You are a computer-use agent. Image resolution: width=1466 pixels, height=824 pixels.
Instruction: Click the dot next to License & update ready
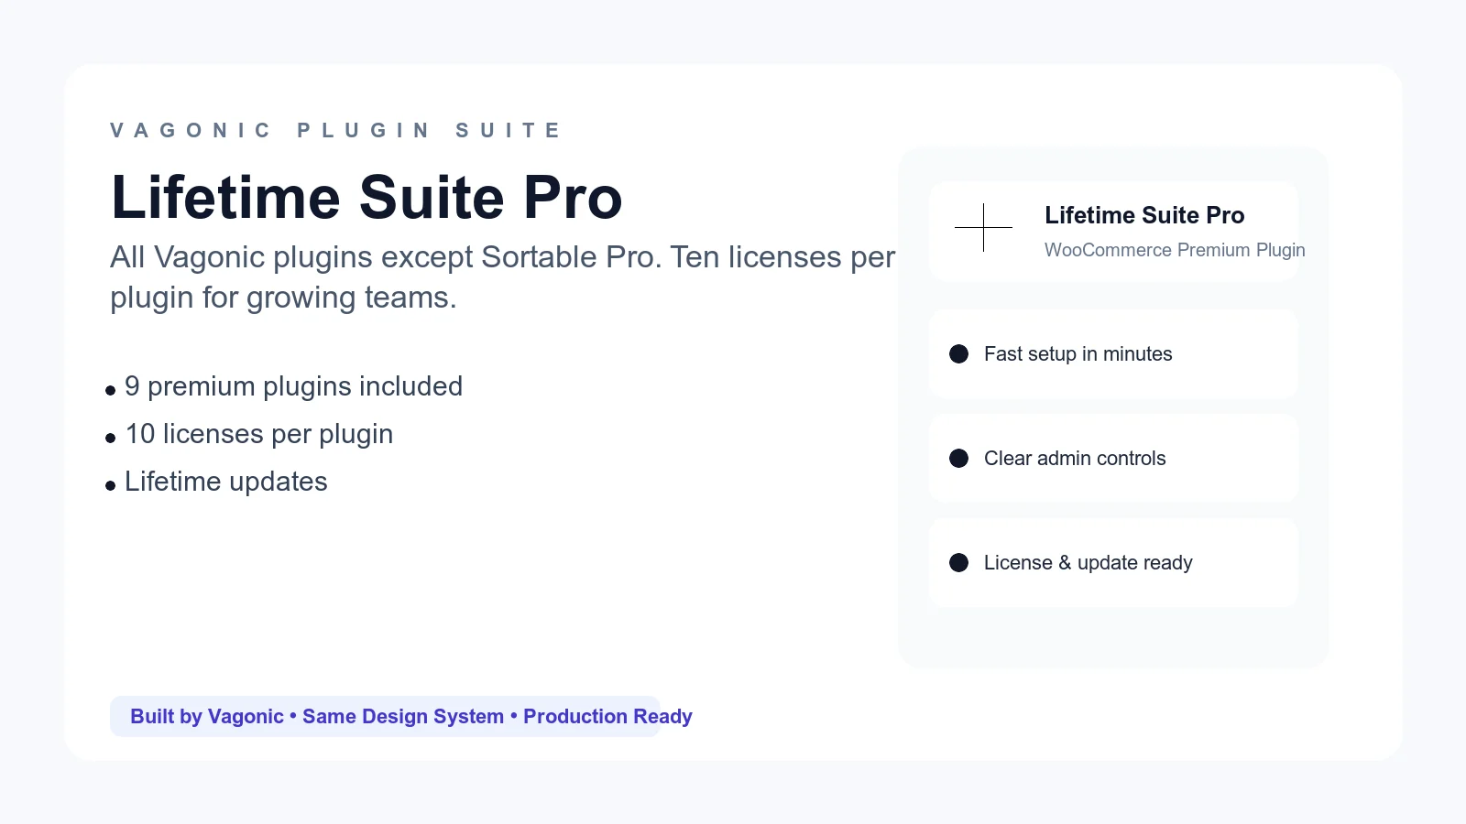click(958, 563)
